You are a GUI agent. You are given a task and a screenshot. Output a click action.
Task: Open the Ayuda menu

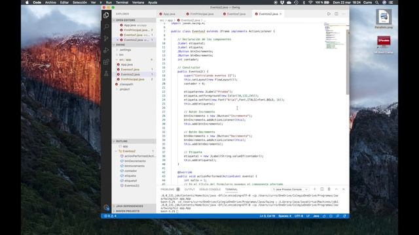153,3
